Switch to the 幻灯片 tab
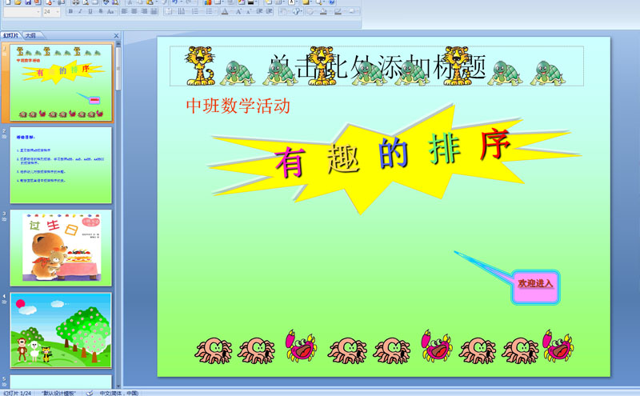The image size is (640, 396). point(11,35)
